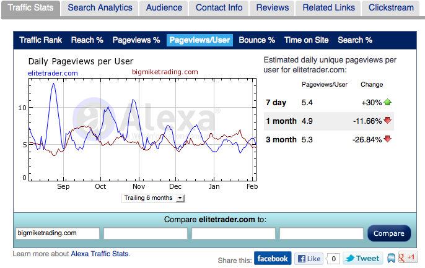Click the bigmiketrading.com chart legend label
This screenshot has height=268, width=425.
click(165, 72)
